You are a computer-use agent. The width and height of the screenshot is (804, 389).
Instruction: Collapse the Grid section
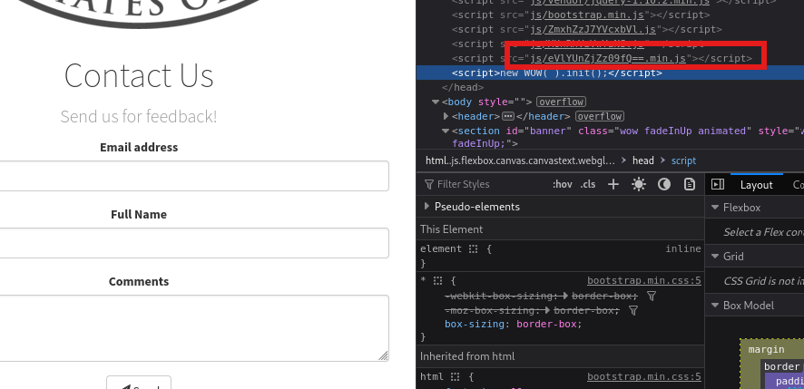click(x=715, y=257)
